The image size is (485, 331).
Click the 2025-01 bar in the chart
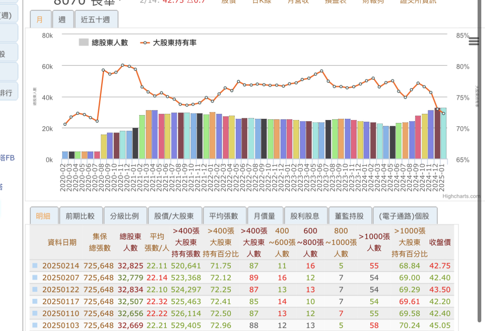tap(443, 134)
